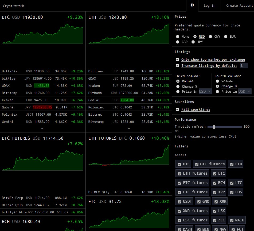
Task: Open the Log in page
Action: pos(209,5)
